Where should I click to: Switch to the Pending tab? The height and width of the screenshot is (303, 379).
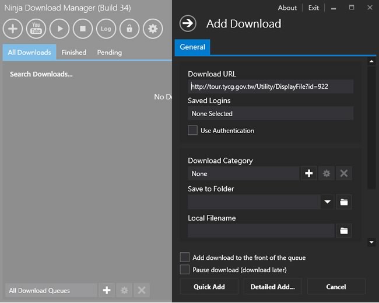[110, 53]
